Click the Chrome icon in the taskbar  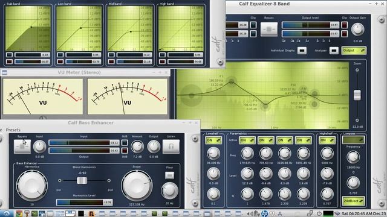pos(19,213)
